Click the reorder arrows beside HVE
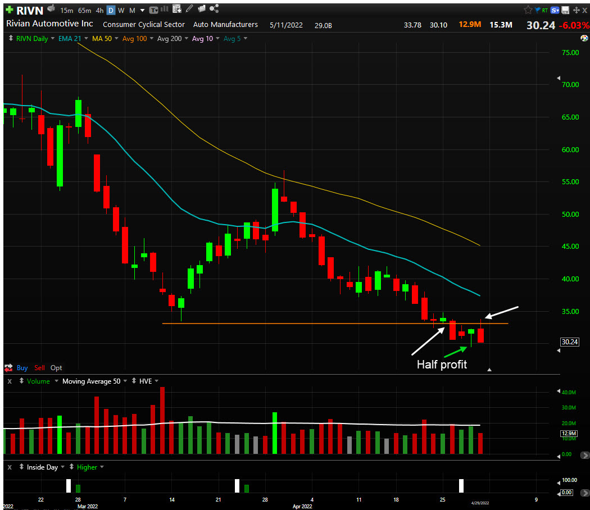The height and width of the screenshot is (510, 590). 134,381
